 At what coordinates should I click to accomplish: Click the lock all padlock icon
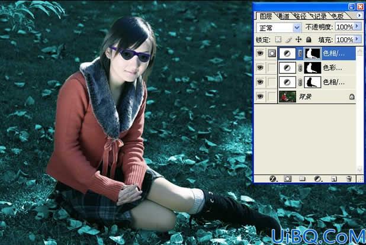tap(309, 40)
